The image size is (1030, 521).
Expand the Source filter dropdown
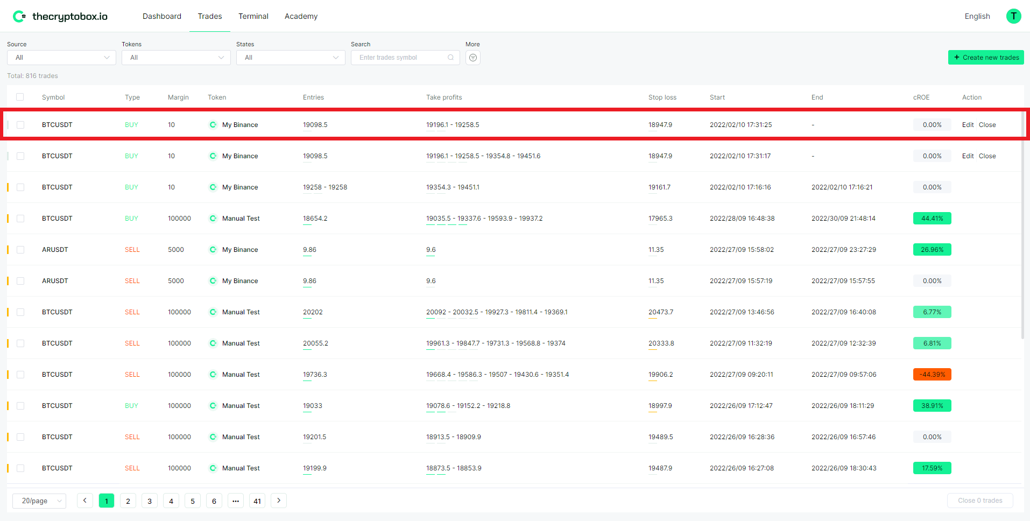tap(61, 58)
